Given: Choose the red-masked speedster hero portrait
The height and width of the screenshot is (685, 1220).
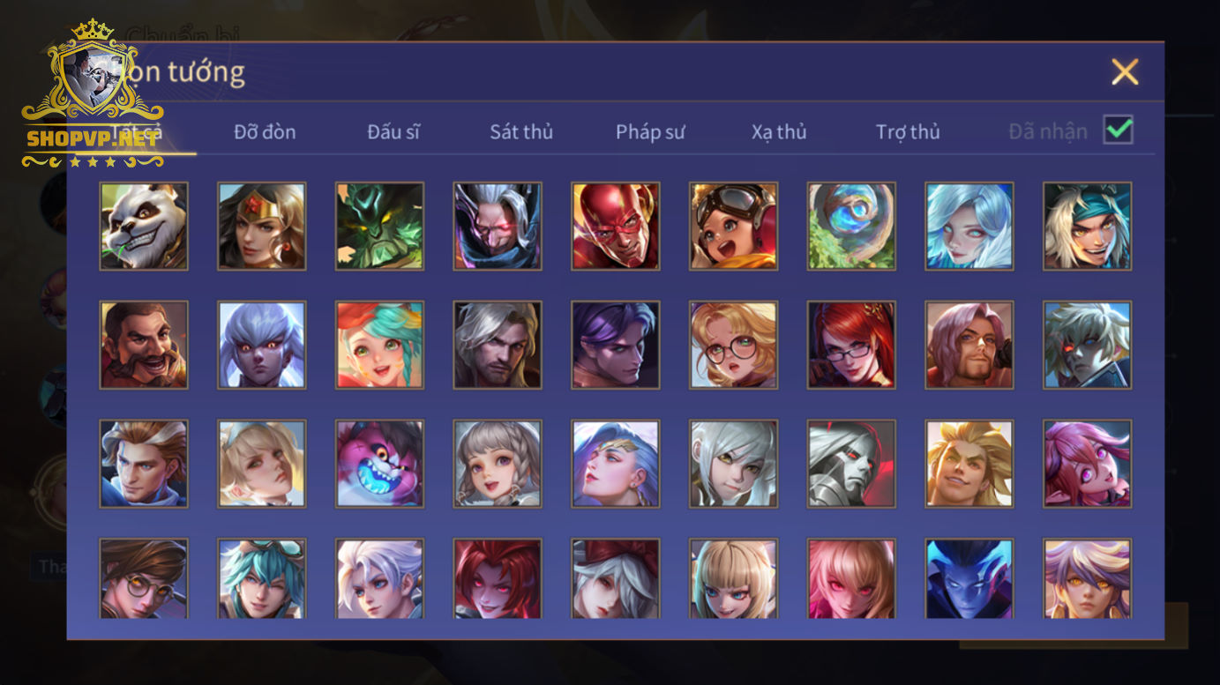Looking at the screenshot, I should [615, 226].
